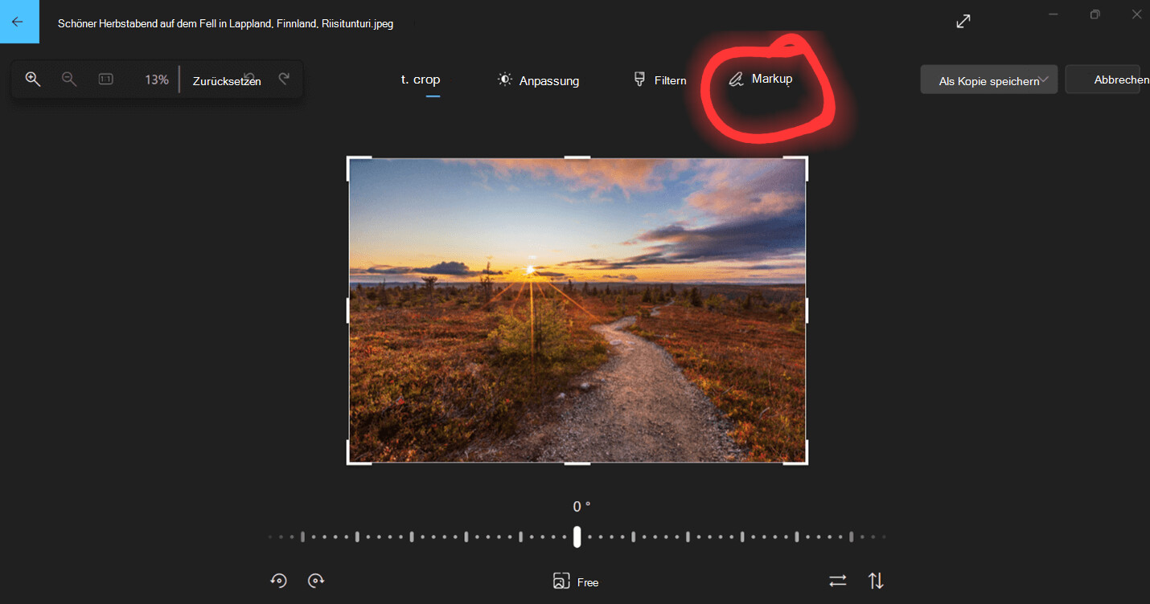Screen dimensions: 1150x604
Task: Rotate image clockwise
Action: coord(316,581)
